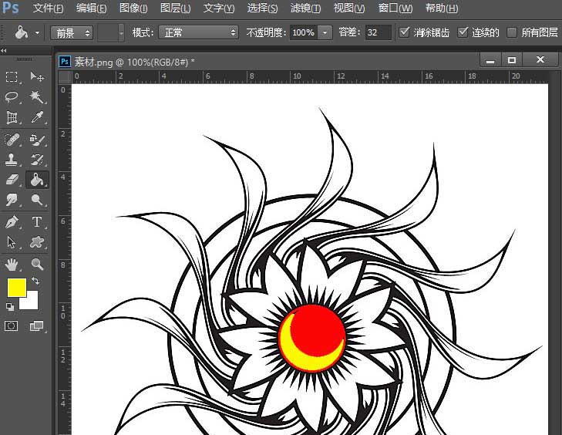Select the Lasso tool

[12, 97]
